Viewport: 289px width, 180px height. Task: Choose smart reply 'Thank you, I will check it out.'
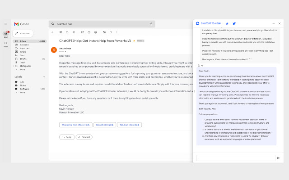[76, 125]
